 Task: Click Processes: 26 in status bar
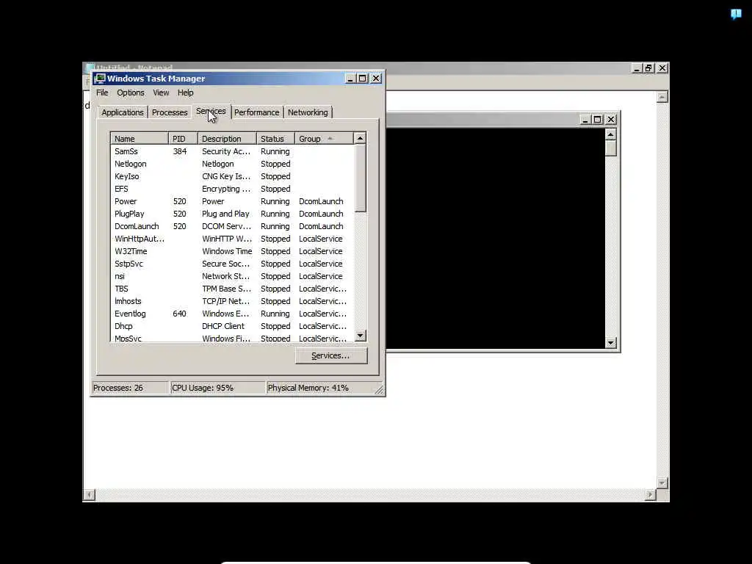pos(129,388)
